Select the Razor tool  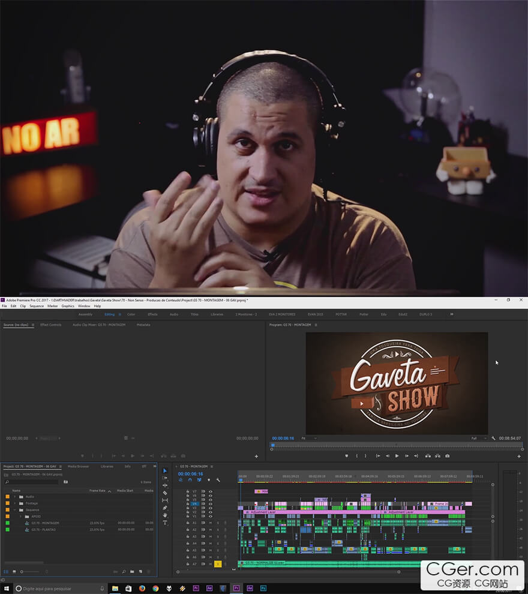165,493
